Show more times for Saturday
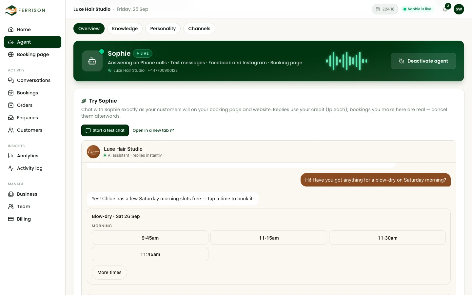The width and height of the screenshot is (472, 295). tap(109, 272)
